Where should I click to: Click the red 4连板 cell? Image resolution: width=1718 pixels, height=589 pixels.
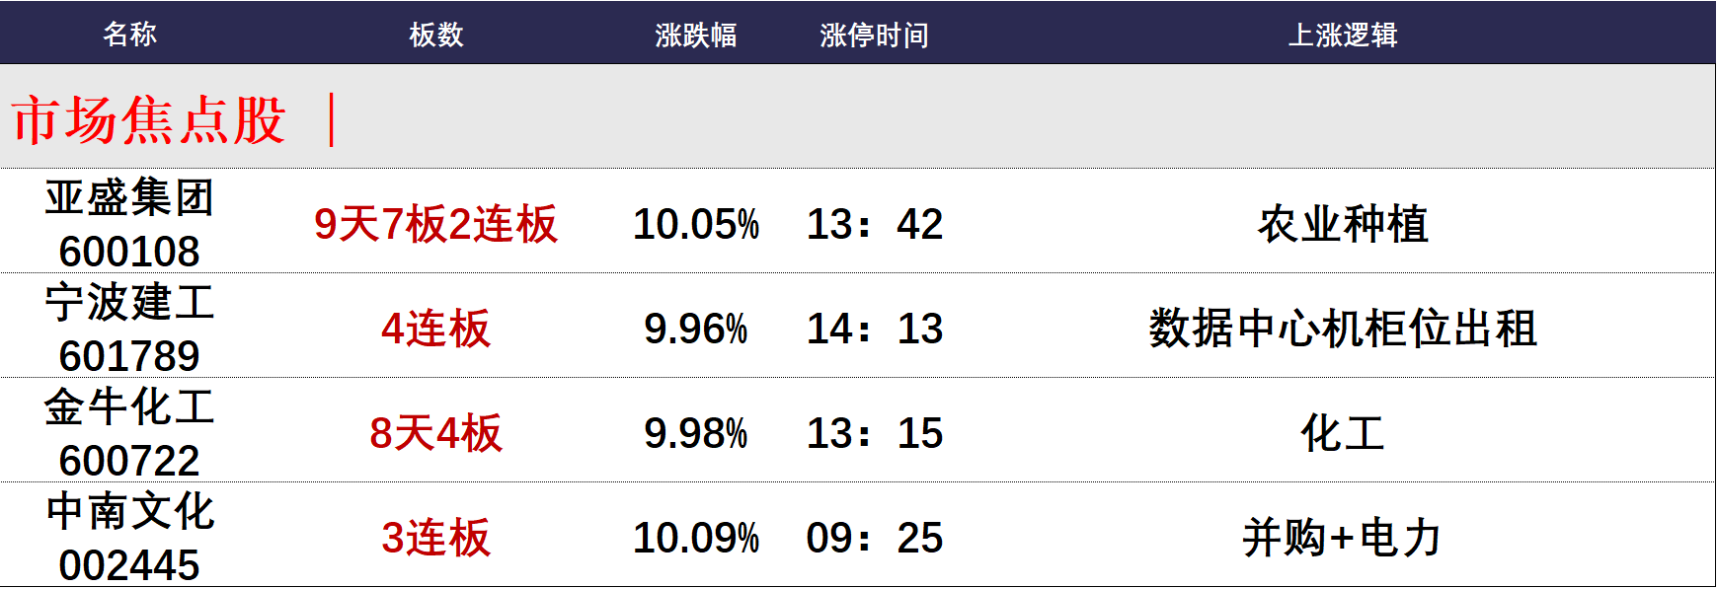[435, 329]
